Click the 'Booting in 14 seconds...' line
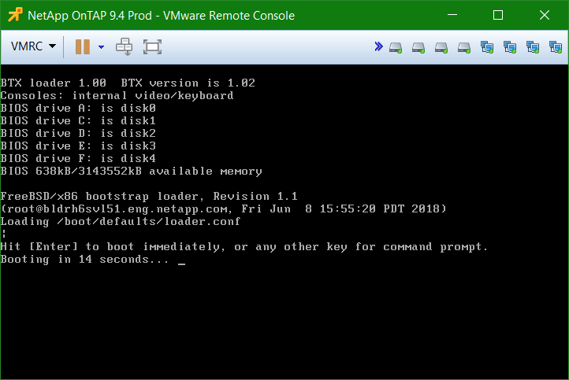This screenshot has height=380, width=569. (x=85, y=260)
